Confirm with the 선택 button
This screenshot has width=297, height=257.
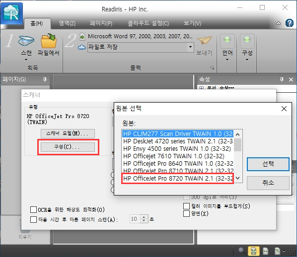pyautogui.click(x=268, y=164)
